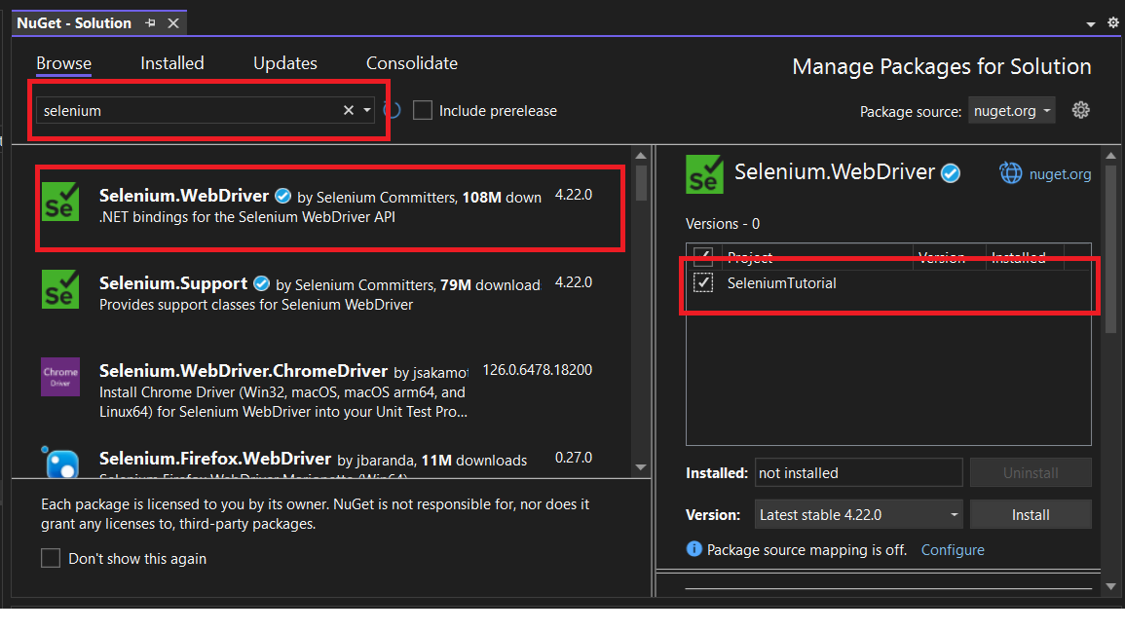Click the Selenium.Support green Se icon
The image size is (1125, 631).
coord(62,289)
